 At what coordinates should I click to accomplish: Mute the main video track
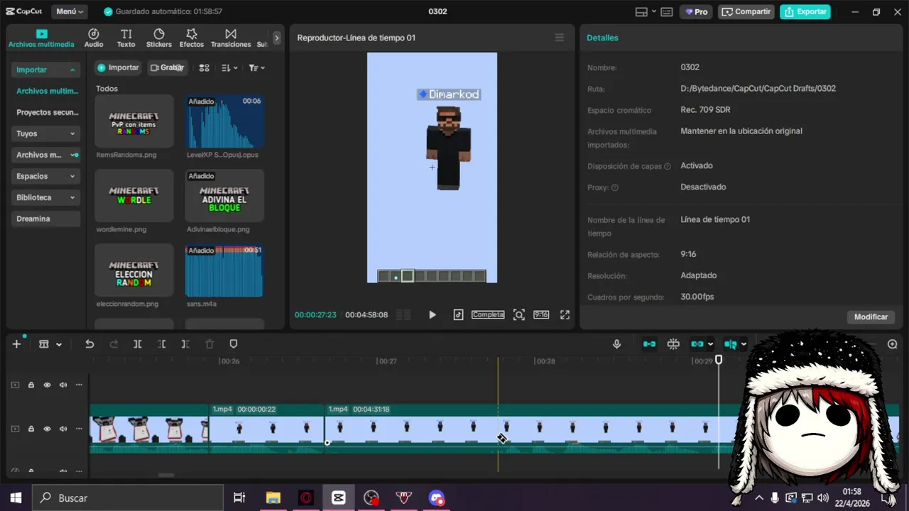[63, 429]
